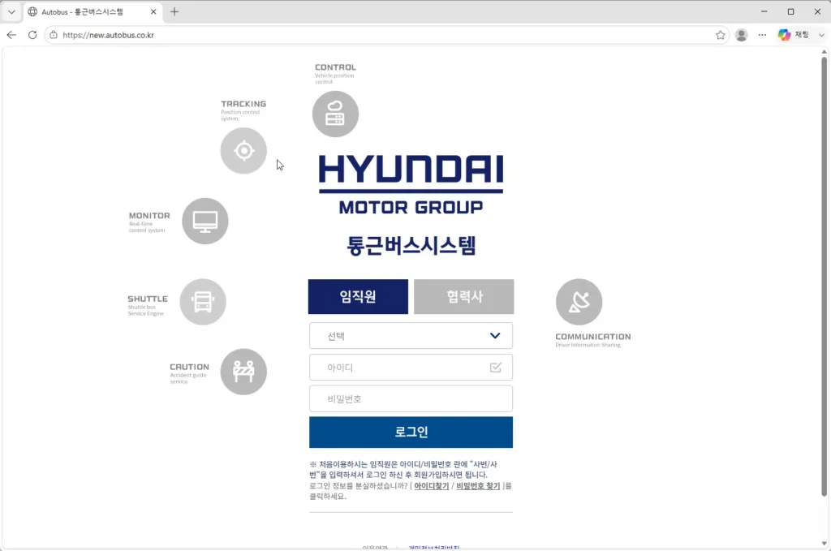Click the 로그인 button

click(x=411, y=432)
